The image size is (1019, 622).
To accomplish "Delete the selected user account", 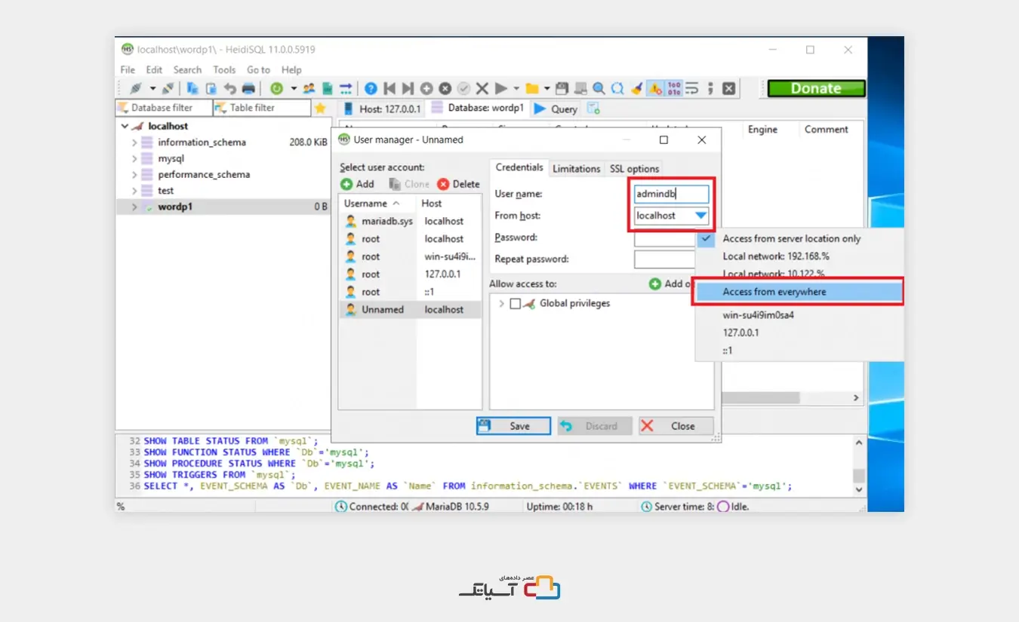I will (458, 184).
